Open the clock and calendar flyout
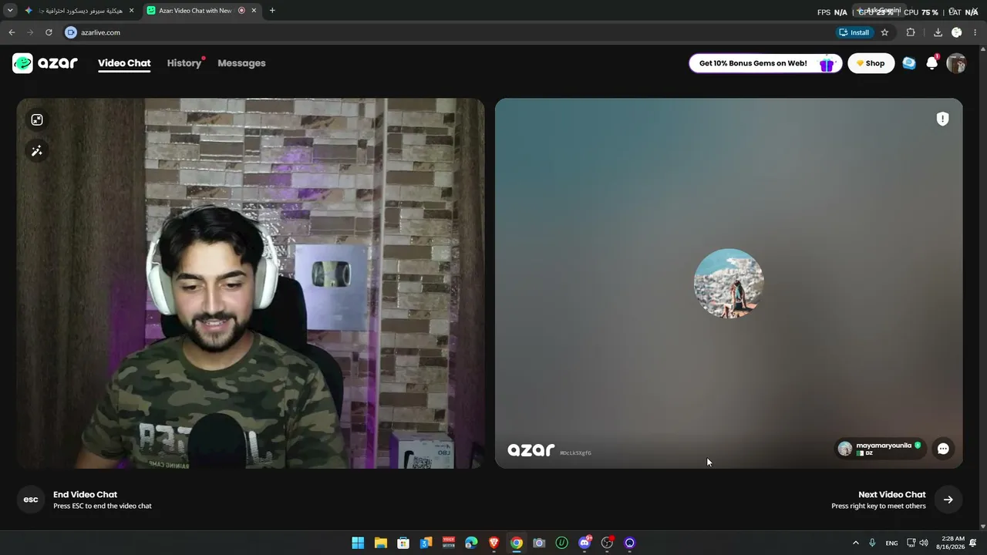Viewport: 987px width, 555px height. pos(950,543)
